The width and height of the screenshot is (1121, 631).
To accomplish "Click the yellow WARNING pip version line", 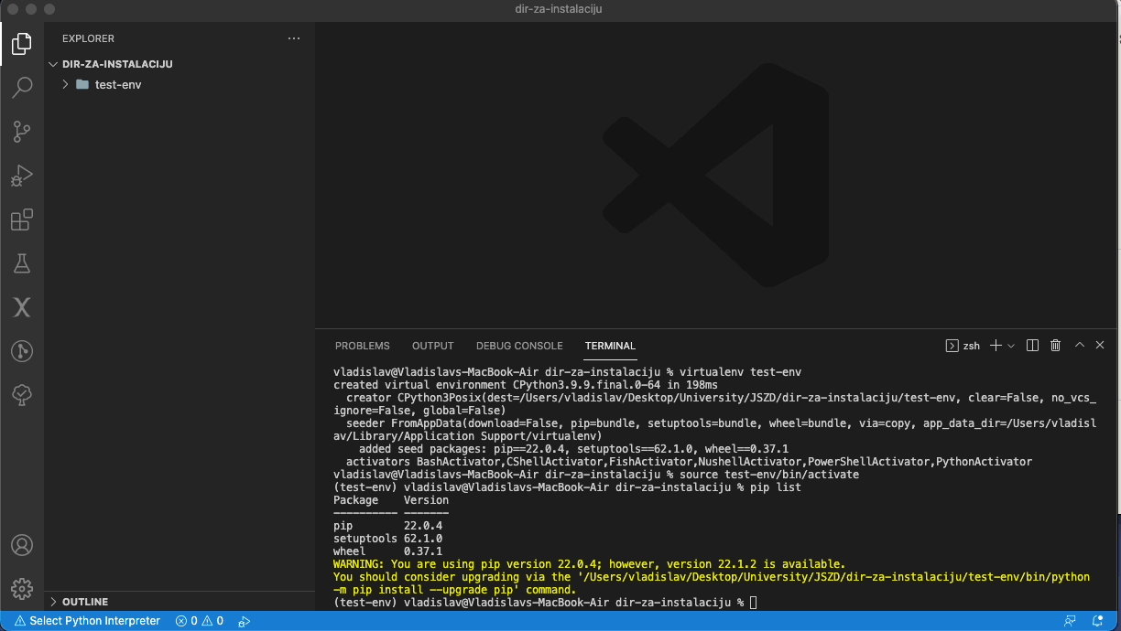I will point(589,564).
